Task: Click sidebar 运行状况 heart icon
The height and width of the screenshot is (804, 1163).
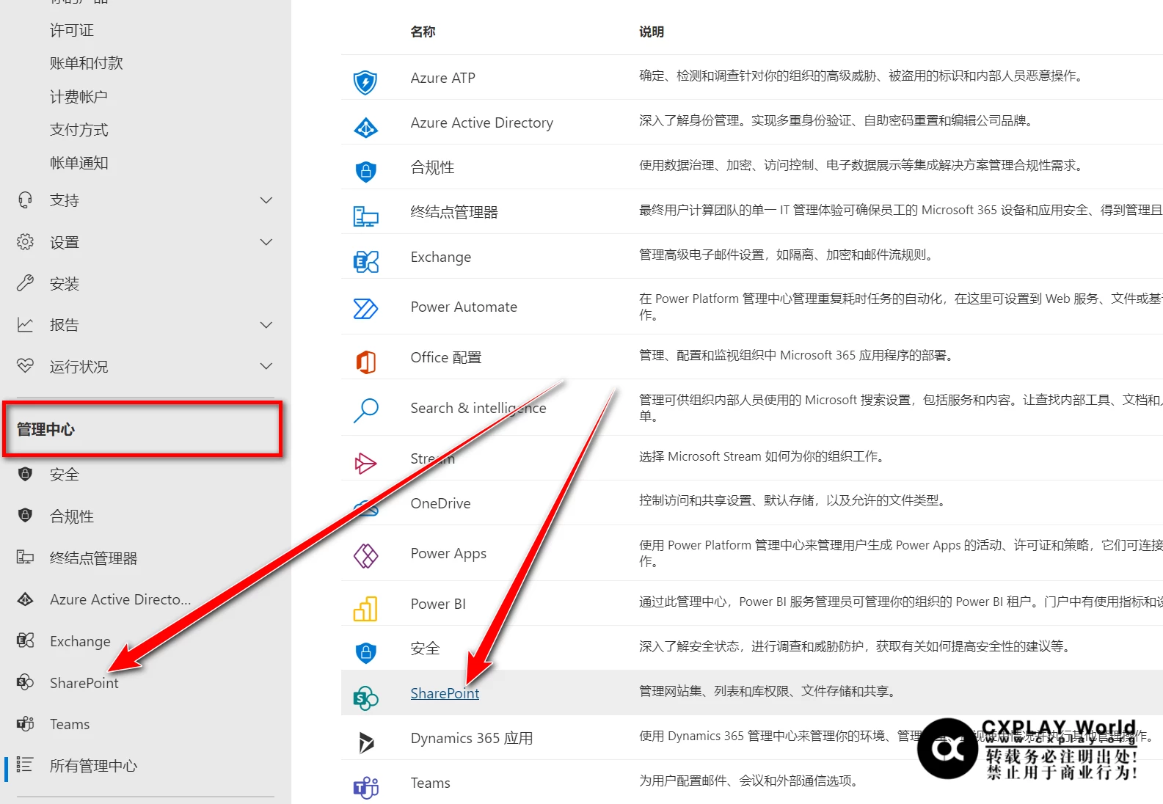Action: (25, 365)
